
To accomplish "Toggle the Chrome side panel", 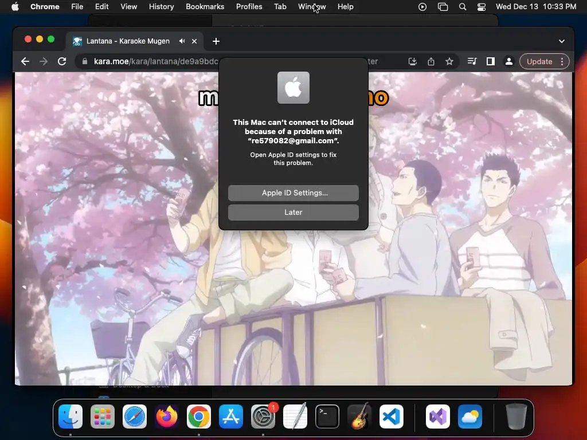I will [491, 61].
